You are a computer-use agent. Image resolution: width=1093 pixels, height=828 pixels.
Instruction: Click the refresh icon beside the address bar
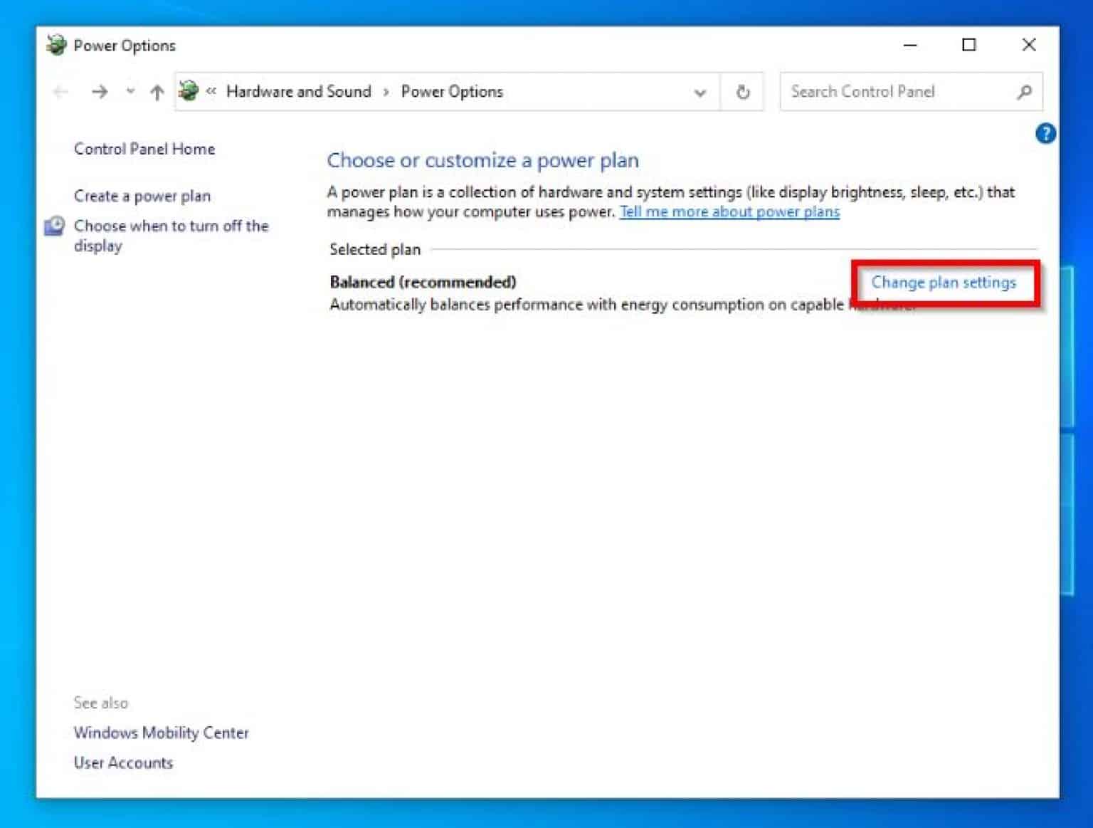pyautogui.click(x=743, y=92)
